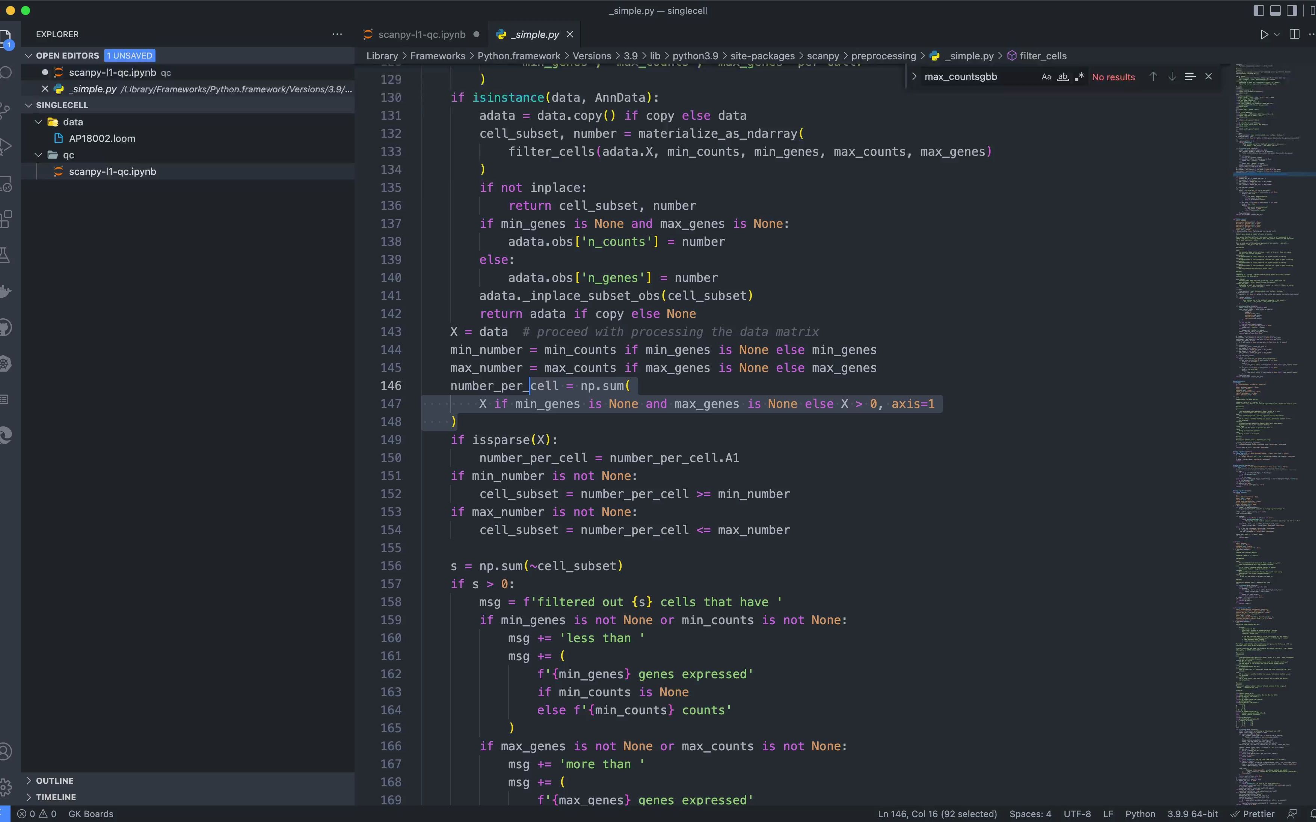Select interpreter 3.9.9 64-bit
Screen dimensions: 1316x822
click(1192, 814)
